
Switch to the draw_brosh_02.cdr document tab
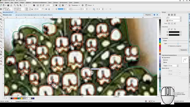(8, 12)
